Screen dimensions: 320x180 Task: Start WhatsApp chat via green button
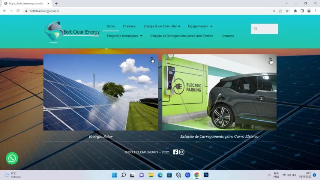12,158
